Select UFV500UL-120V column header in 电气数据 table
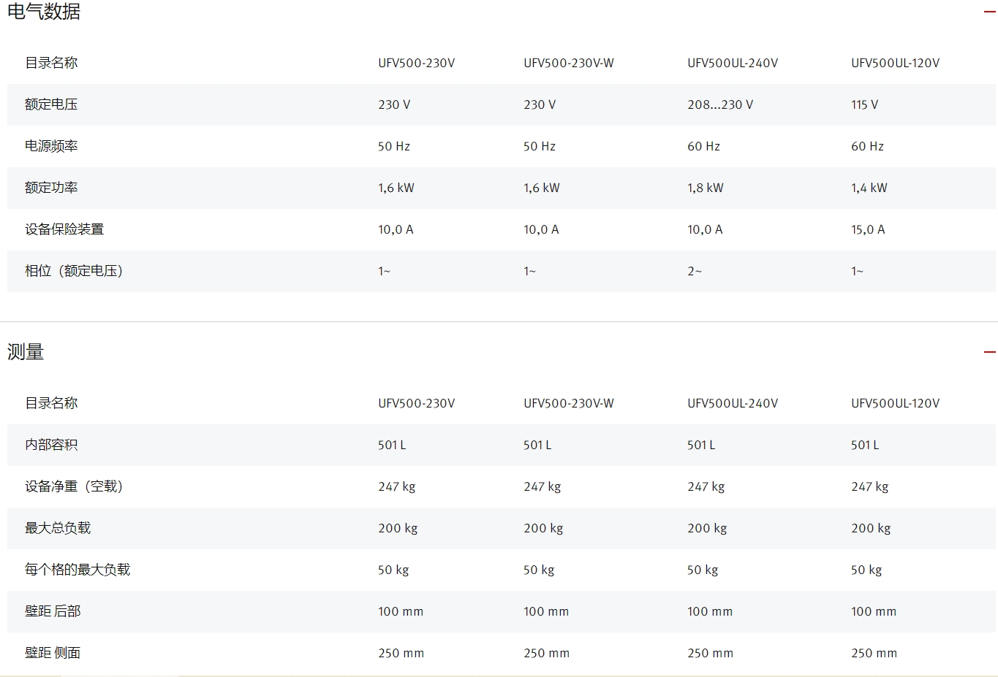This screenshot has height=677, width=998. click(895, 63)
